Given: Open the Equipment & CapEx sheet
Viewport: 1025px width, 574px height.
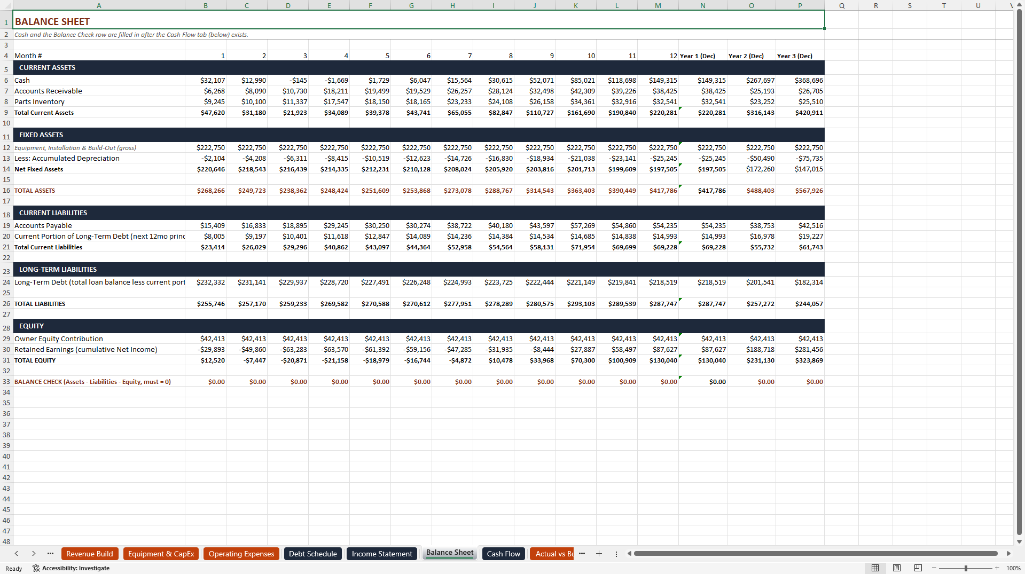Looking at the screenshot, I should point(161,554).
